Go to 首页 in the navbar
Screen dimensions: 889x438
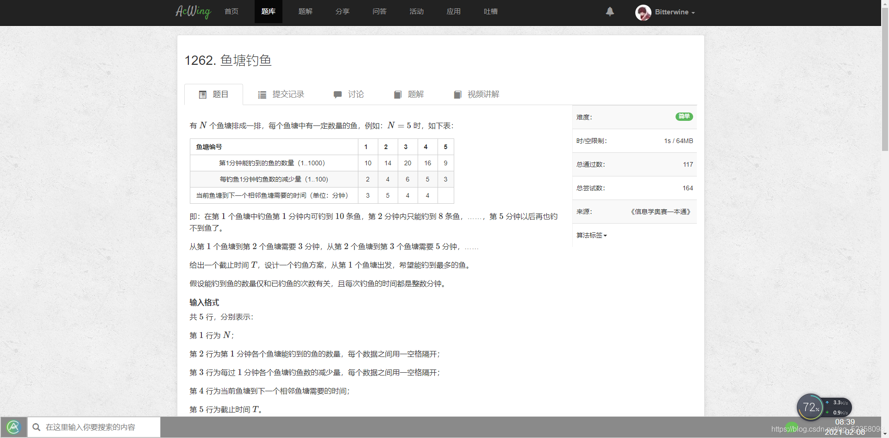232,12
